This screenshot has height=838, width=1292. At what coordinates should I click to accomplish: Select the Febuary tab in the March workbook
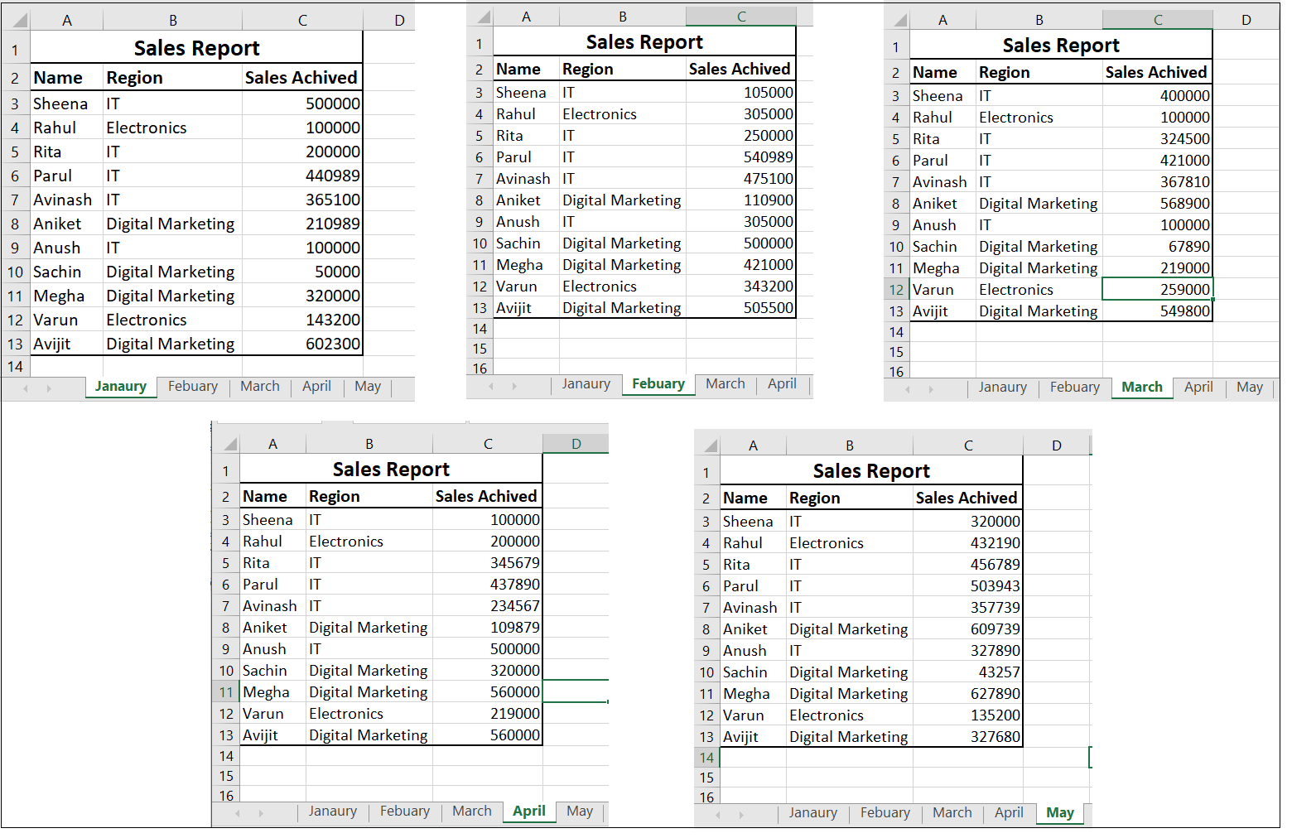click(x=1075, y=387)
